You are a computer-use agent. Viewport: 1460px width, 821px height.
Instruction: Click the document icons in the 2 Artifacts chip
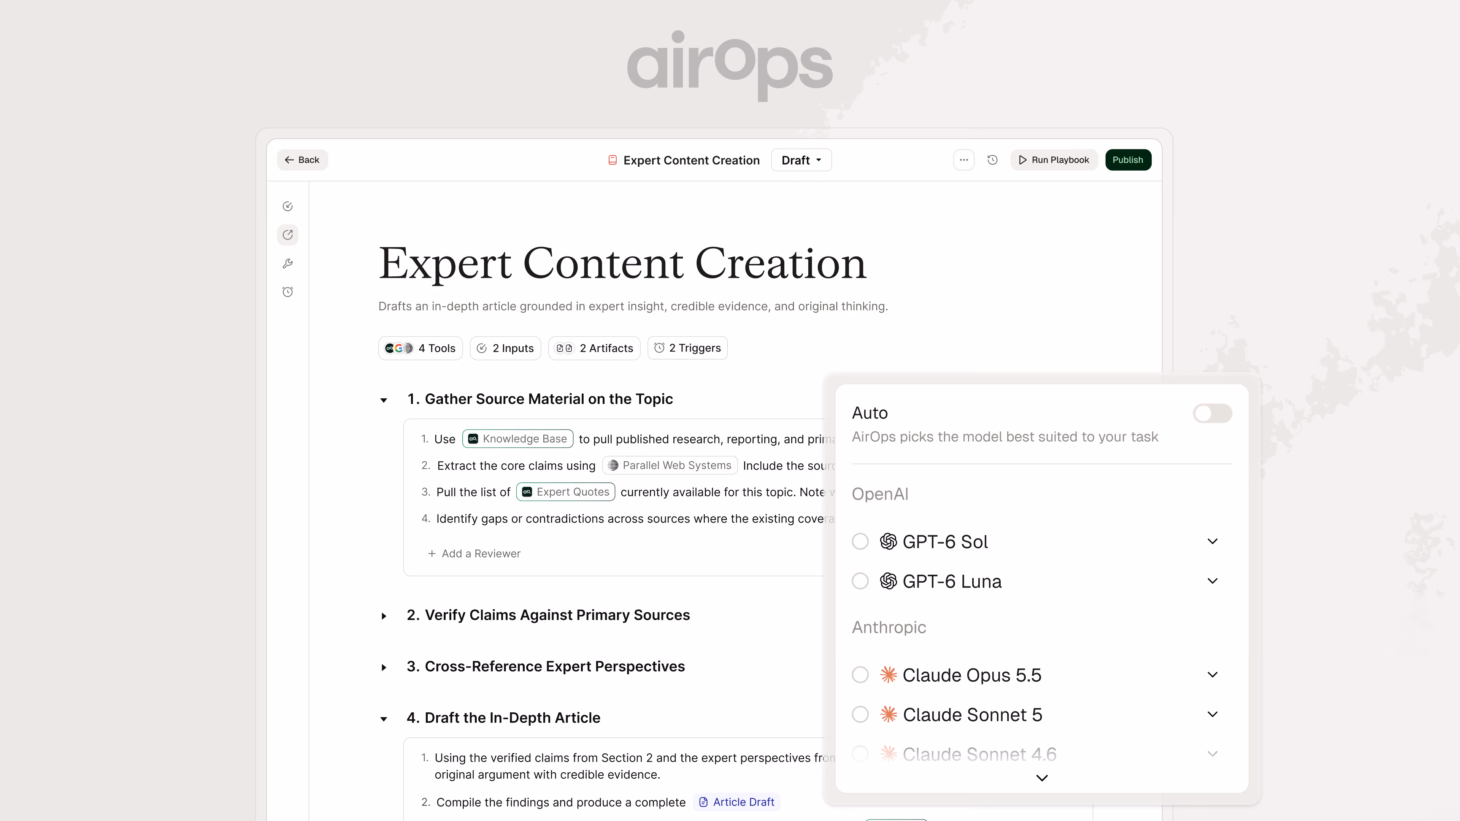click(x=565, y=348)
